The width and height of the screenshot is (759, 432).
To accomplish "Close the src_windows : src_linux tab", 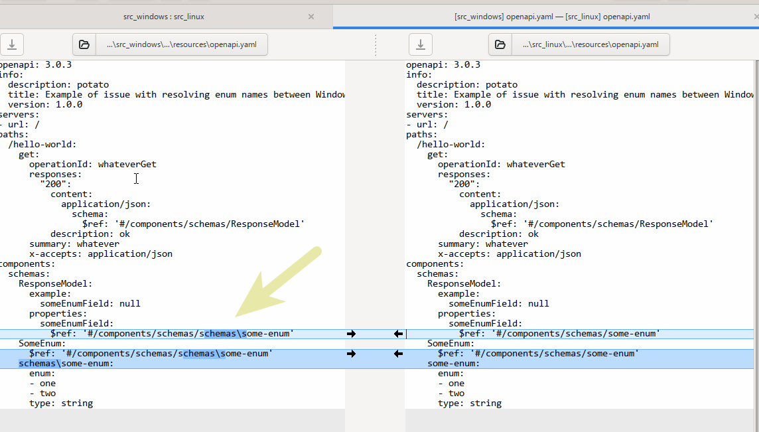I will (x=311, y=17).
